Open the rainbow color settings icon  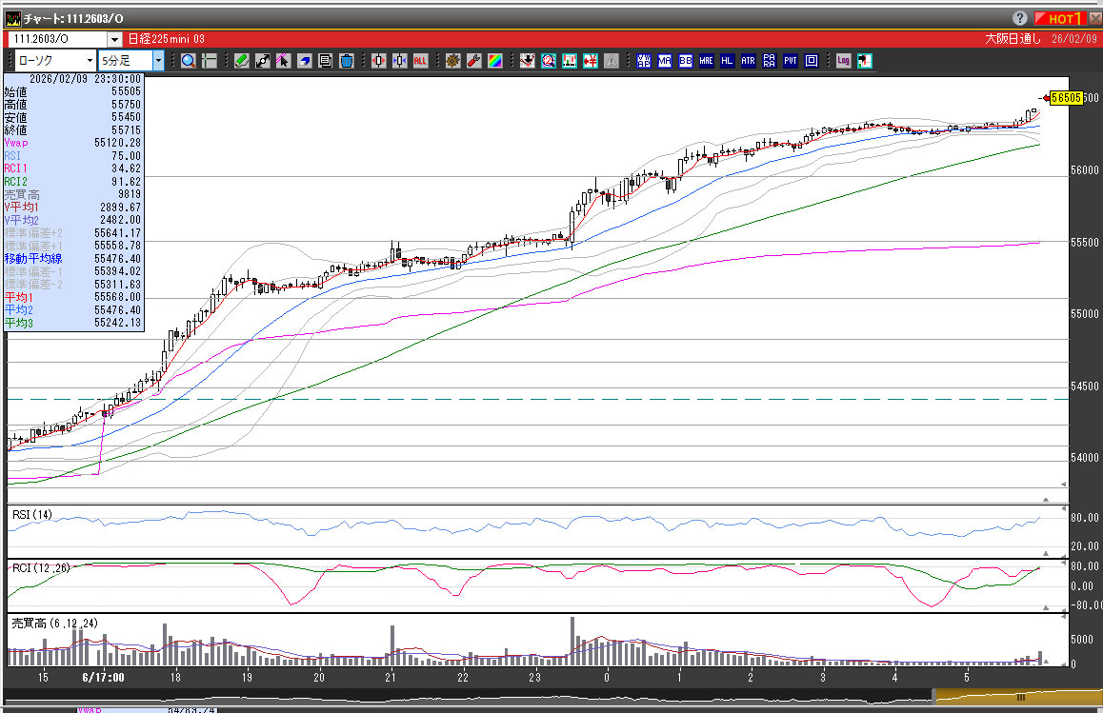[x=494, y=61]
